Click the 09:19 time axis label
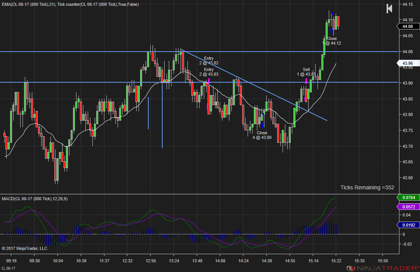Viewport: 420px width, 272px height. pyautogui.click(x=11, y=261)
